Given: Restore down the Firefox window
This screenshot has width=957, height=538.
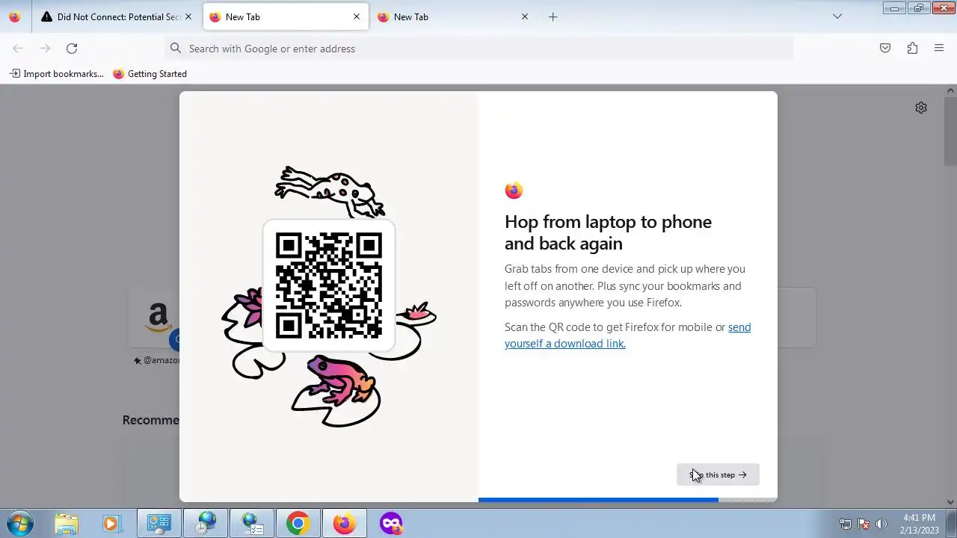Looking at the screenshot, I should coord(918,7).
